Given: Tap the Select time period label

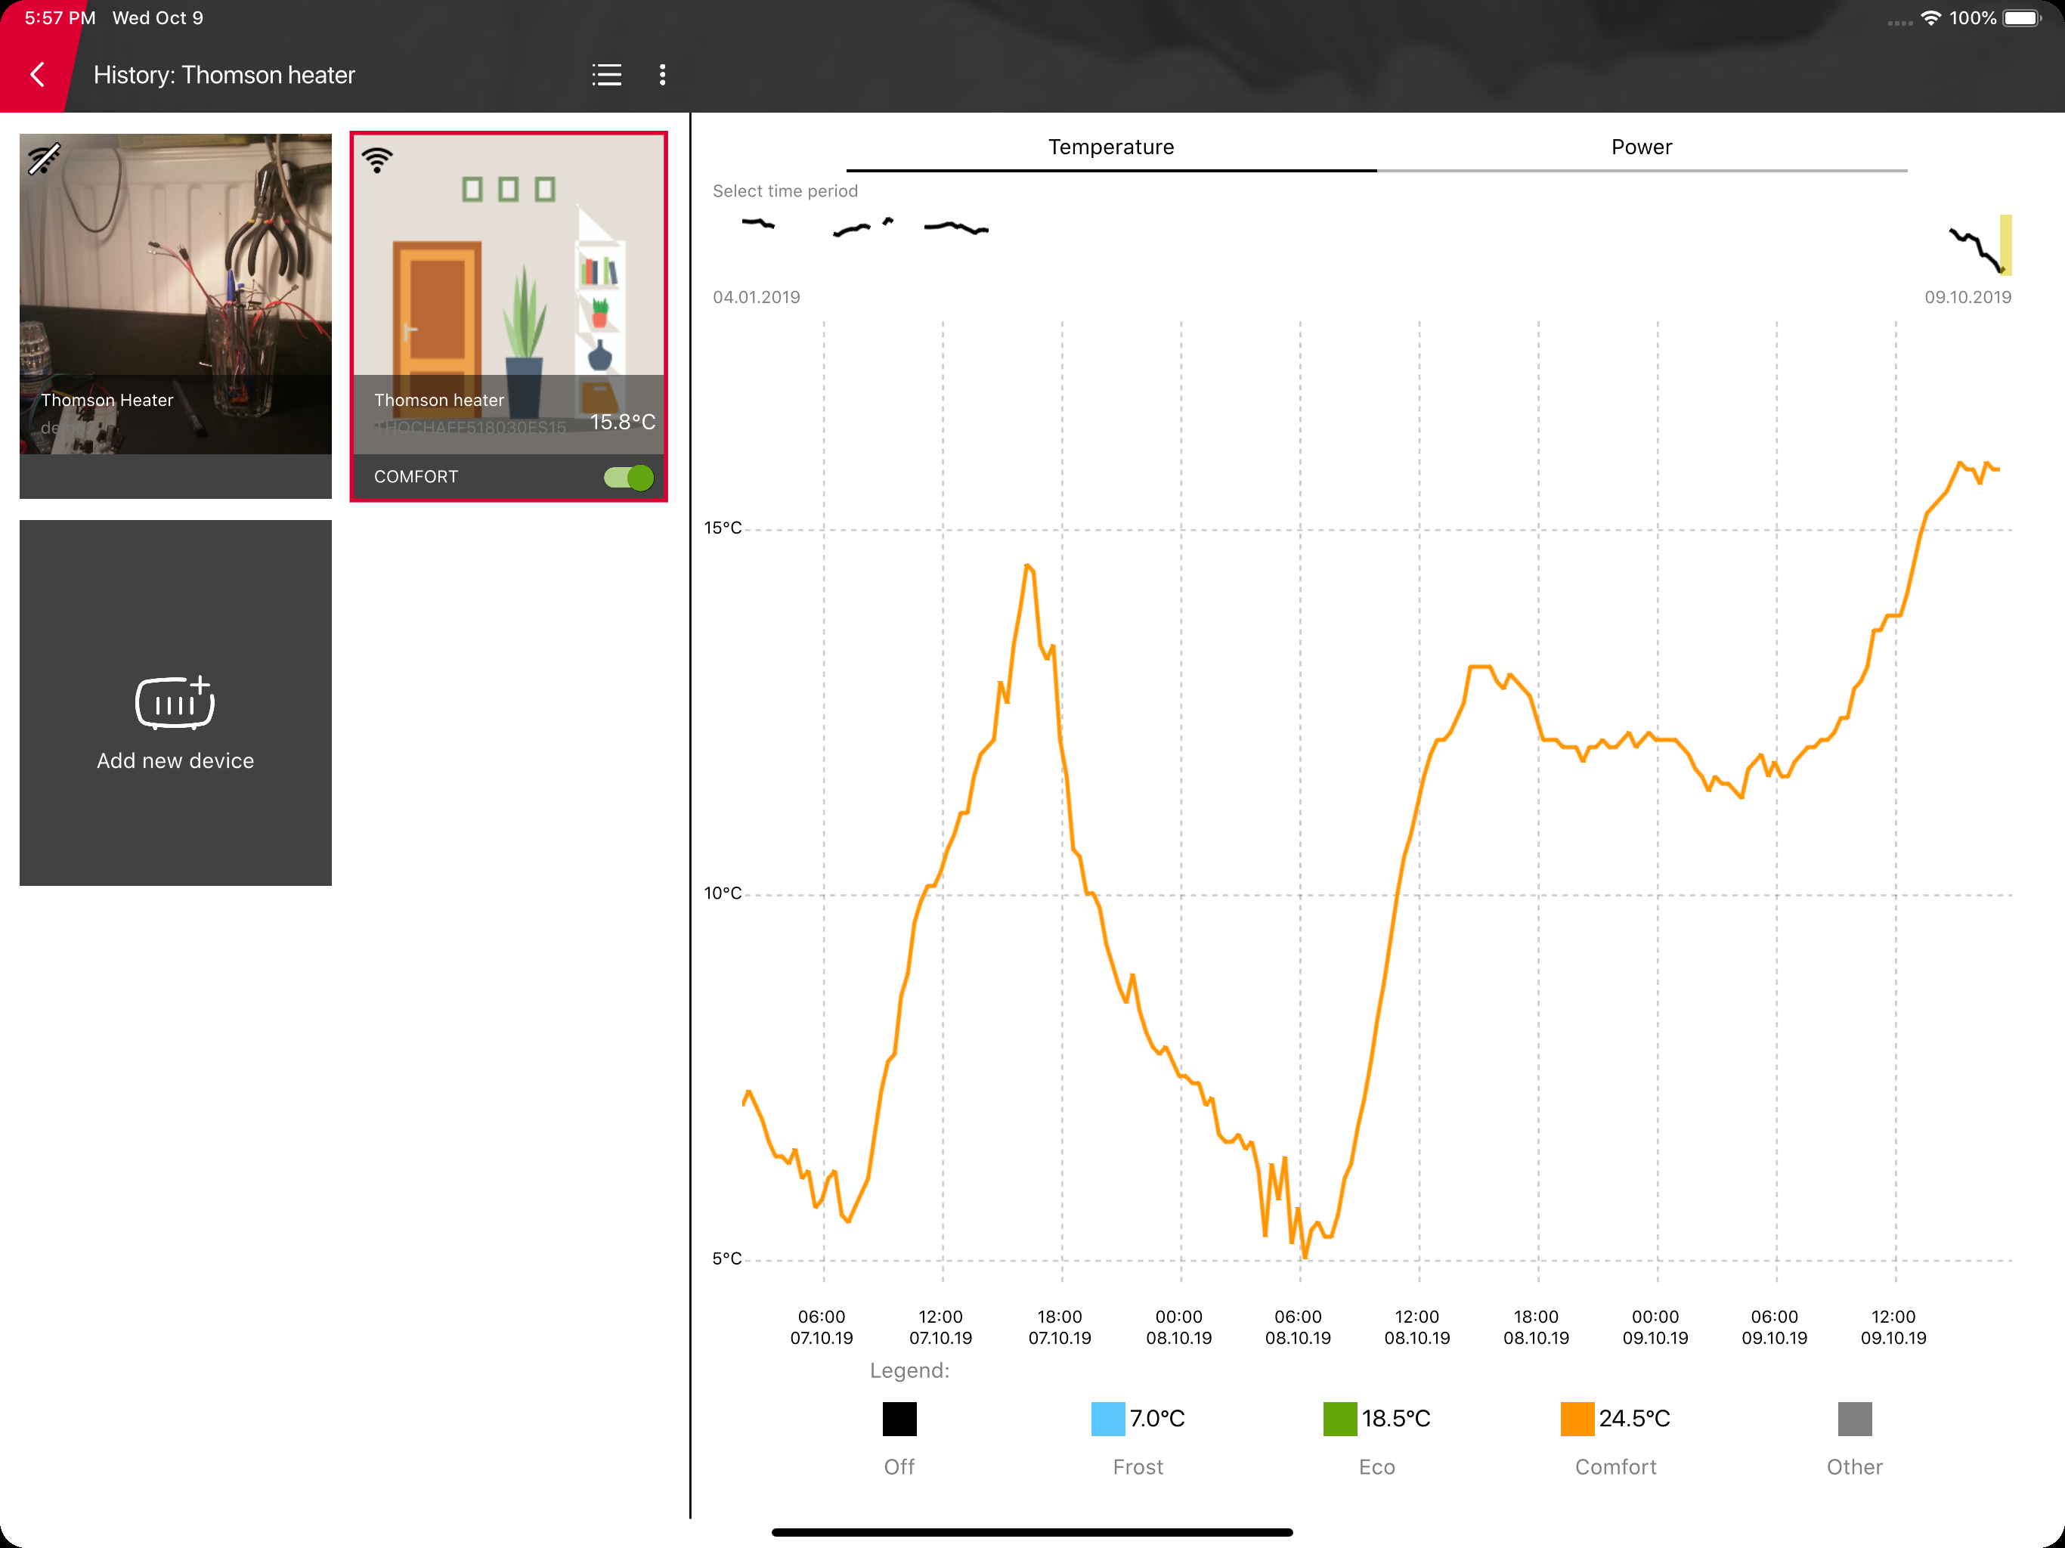Looking at the screenshot, I should [x=785, y=191].
